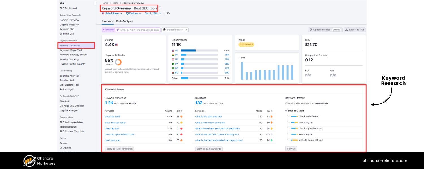Click the location pin icon in Select location
The height and width of the screenshot is (169, 424).
164,30
